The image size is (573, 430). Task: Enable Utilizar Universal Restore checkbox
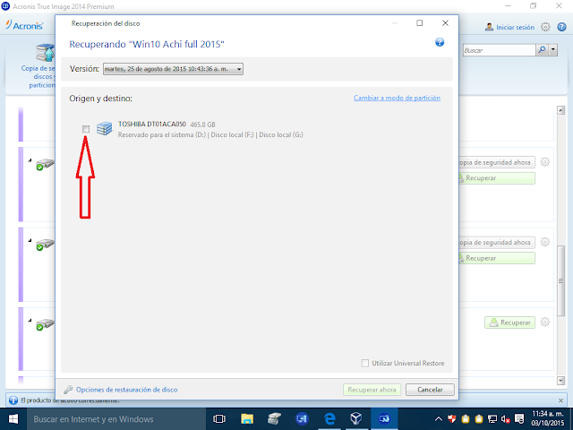click(x=364, y=363)
